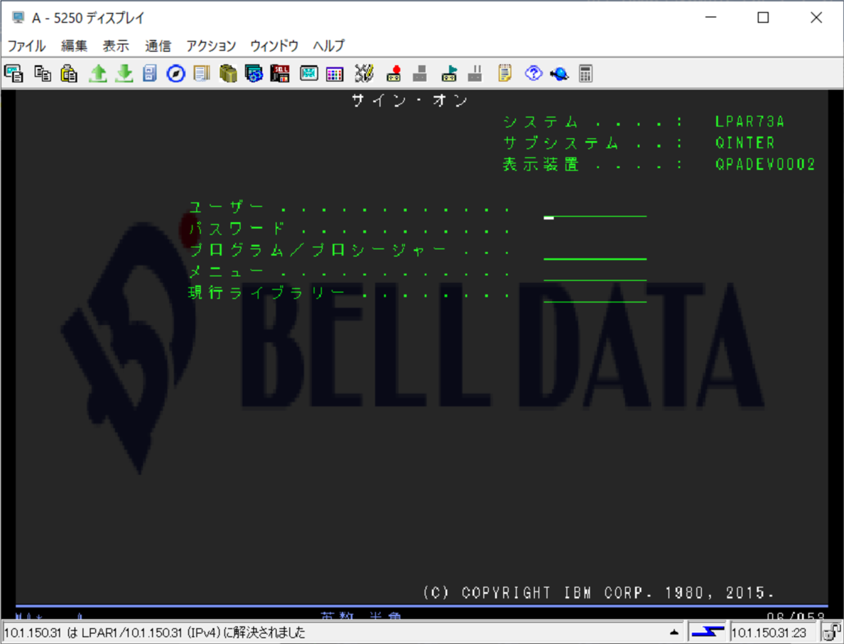
Task: Click the Print Screen toolbar icon
Action: tap(14, 74)
